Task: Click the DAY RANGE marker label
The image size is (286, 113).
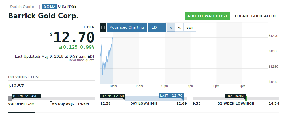Action: coord(236,96)
